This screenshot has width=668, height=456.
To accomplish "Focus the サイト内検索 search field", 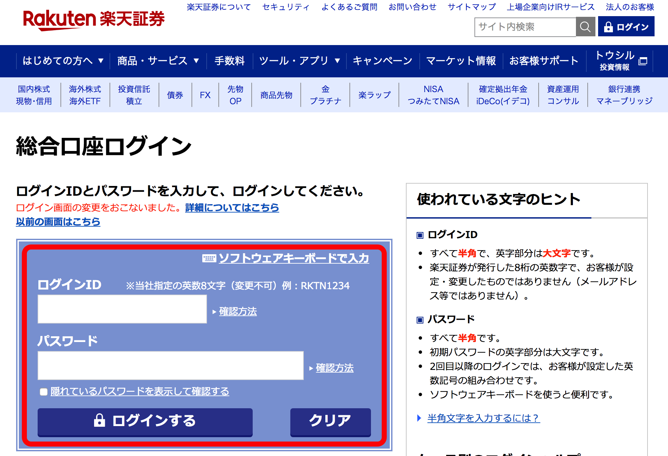I will pyautogui.click(x=525, y=27).
